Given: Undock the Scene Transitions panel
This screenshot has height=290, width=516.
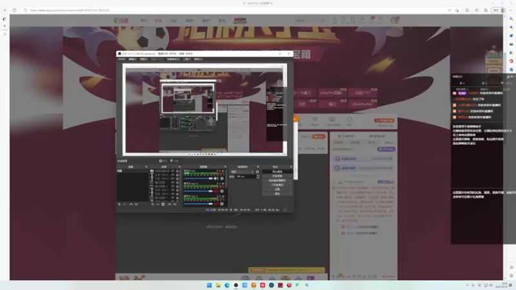Looking at the screenshot, I should point(258,167).
